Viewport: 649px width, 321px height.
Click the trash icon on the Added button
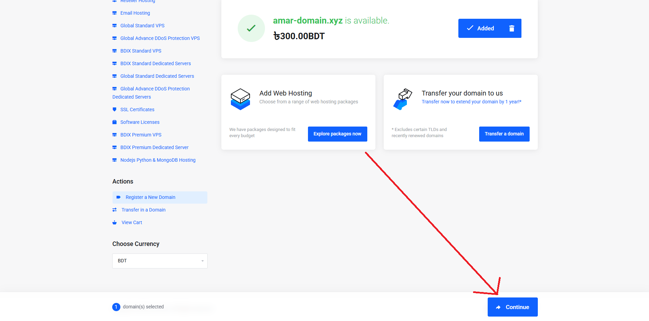[512, 28]
